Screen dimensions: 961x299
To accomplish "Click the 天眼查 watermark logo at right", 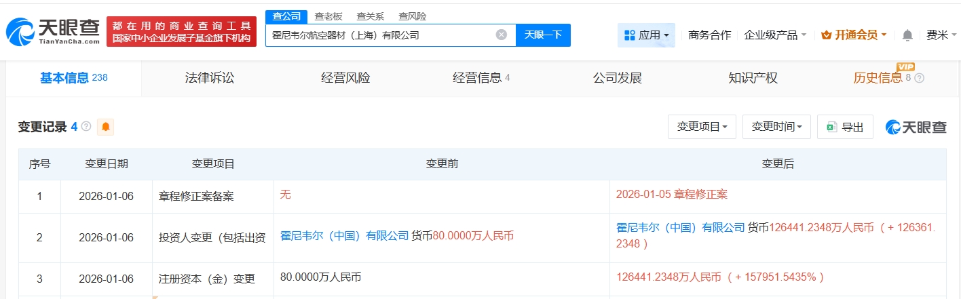I will pos(916,127).
